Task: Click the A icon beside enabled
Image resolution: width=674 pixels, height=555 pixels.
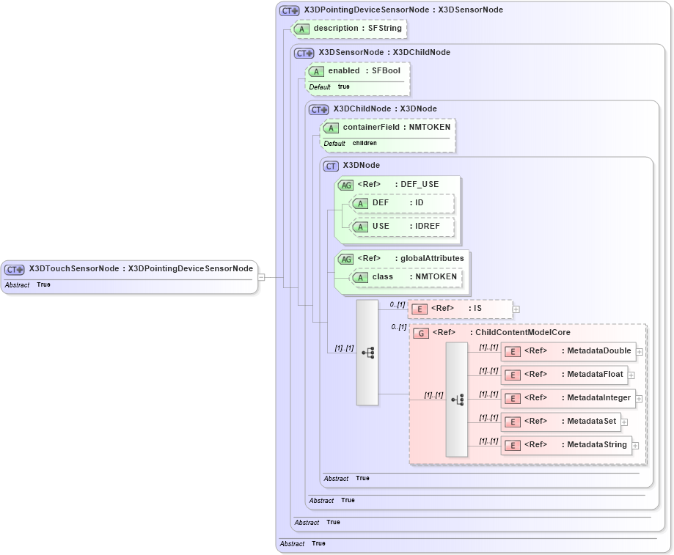Action: (316, 71)
